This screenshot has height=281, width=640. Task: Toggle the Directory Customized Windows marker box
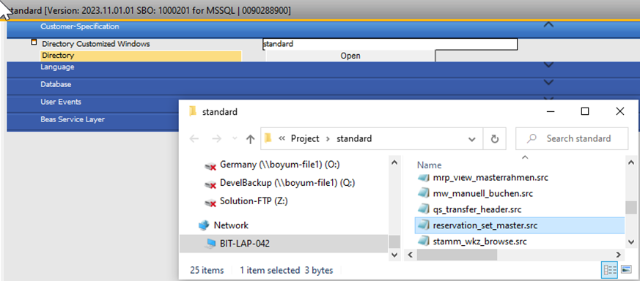click(x=34, y=42)
